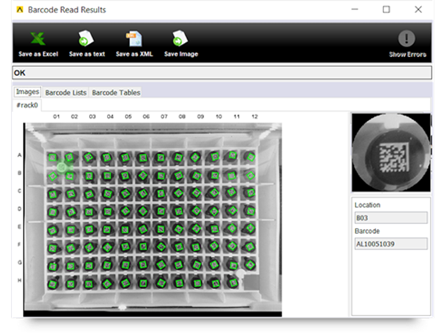Click the Location field showing B03
Image resolution: width=445 pixels, height=333 pixels.
pos(391,218)
